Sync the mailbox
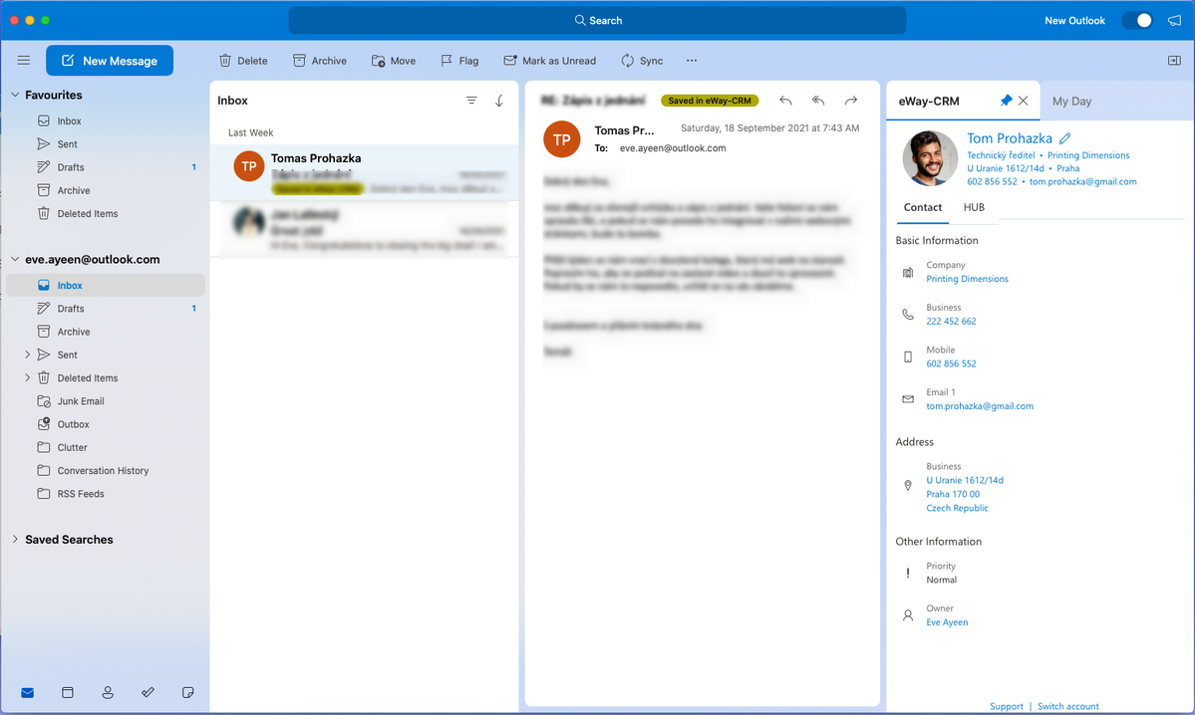This screenshot has height=715, width=1195. 642,61
